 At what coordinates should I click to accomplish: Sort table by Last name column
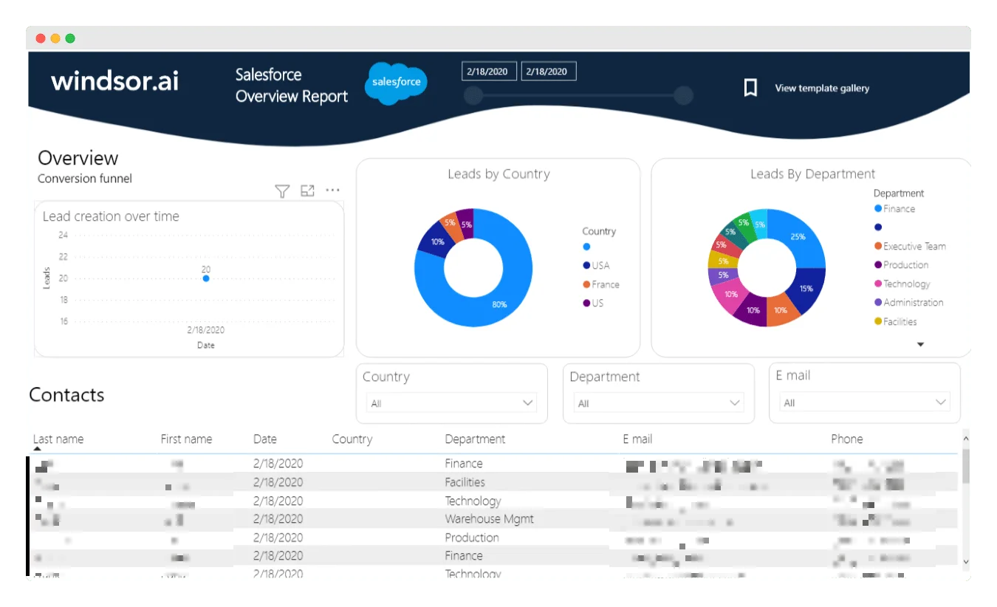tap(58, 439)
